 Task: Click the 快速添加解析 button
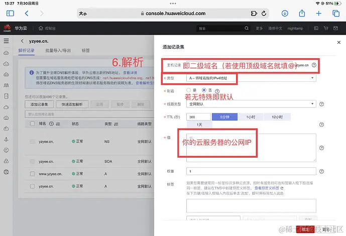tap(72, 104)
